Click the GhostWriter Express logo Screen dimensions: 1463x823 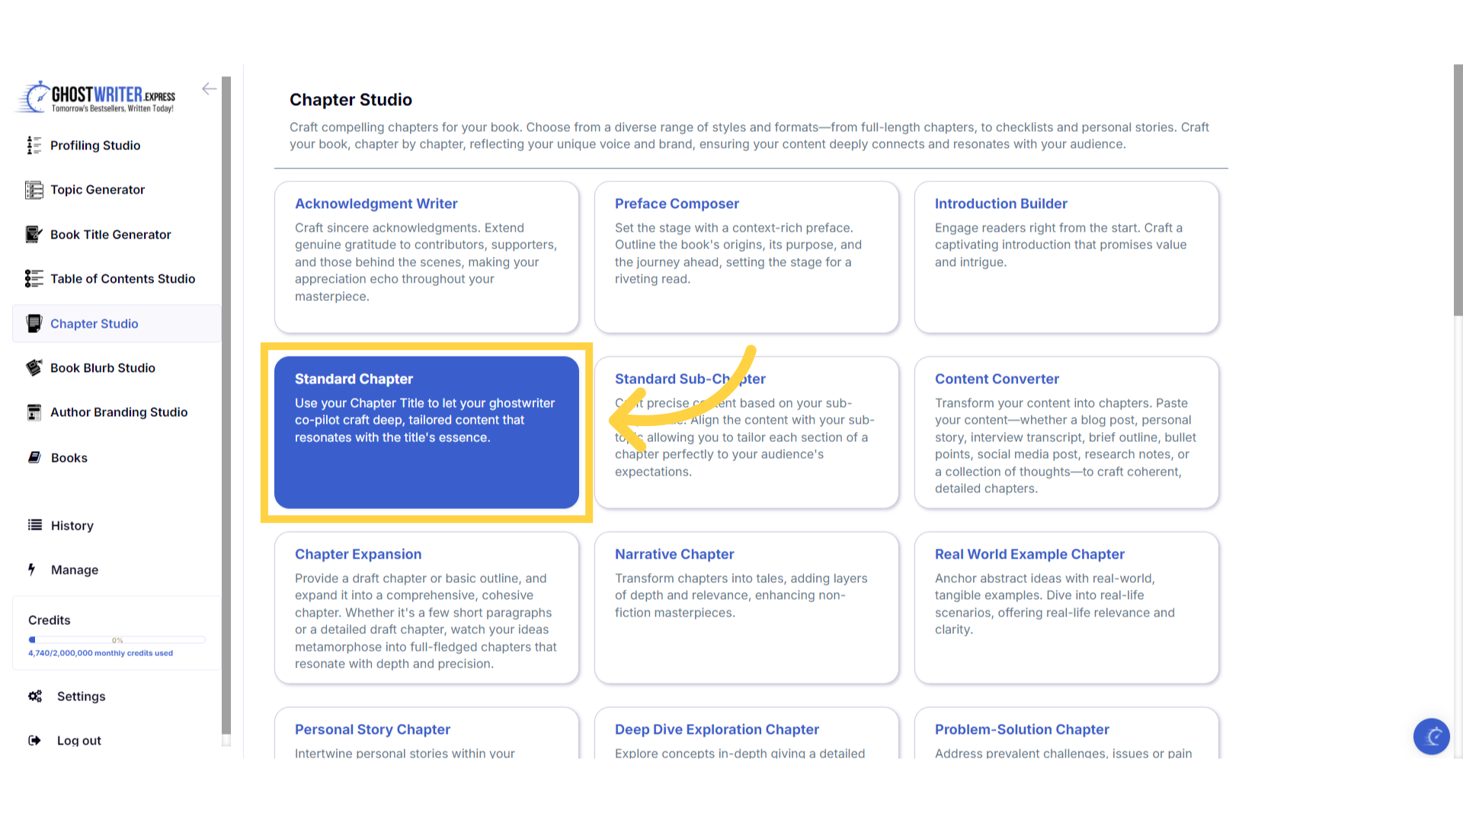tap(98, 98)
